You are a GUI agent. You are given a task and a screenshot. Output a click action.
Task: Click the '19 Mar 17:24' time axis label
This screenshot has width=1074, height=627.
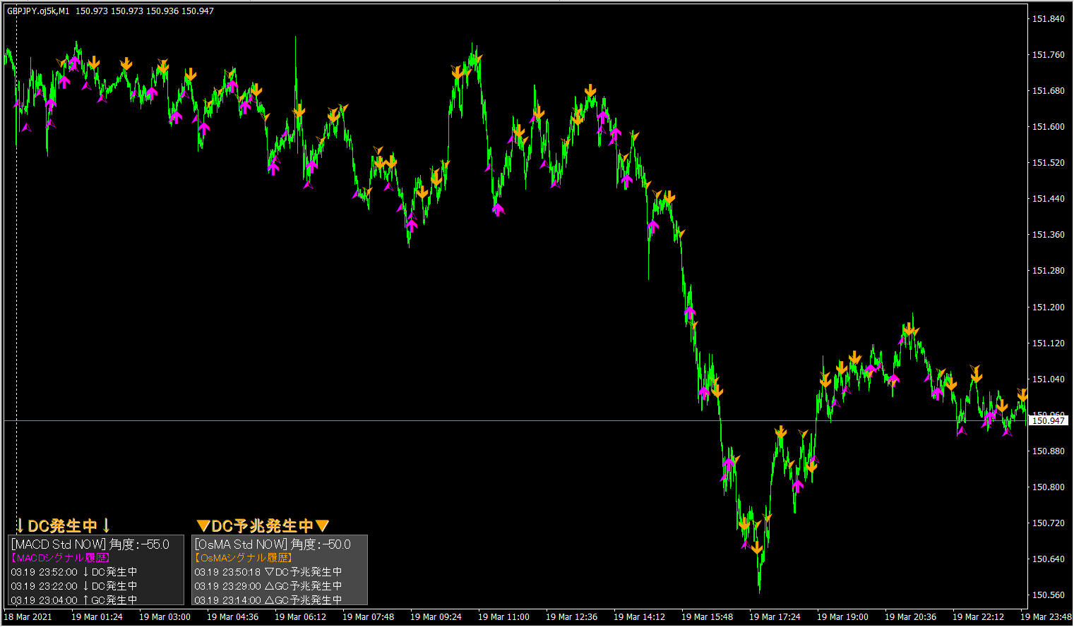775,617
